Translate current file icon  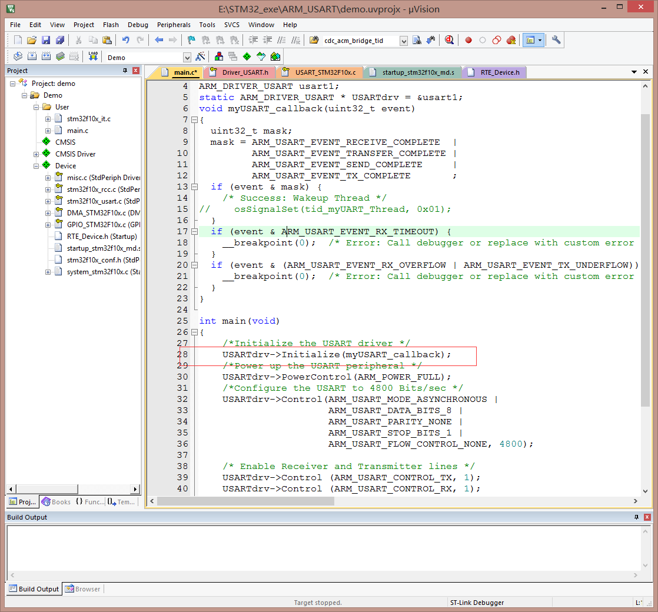[x=18, y=56]
